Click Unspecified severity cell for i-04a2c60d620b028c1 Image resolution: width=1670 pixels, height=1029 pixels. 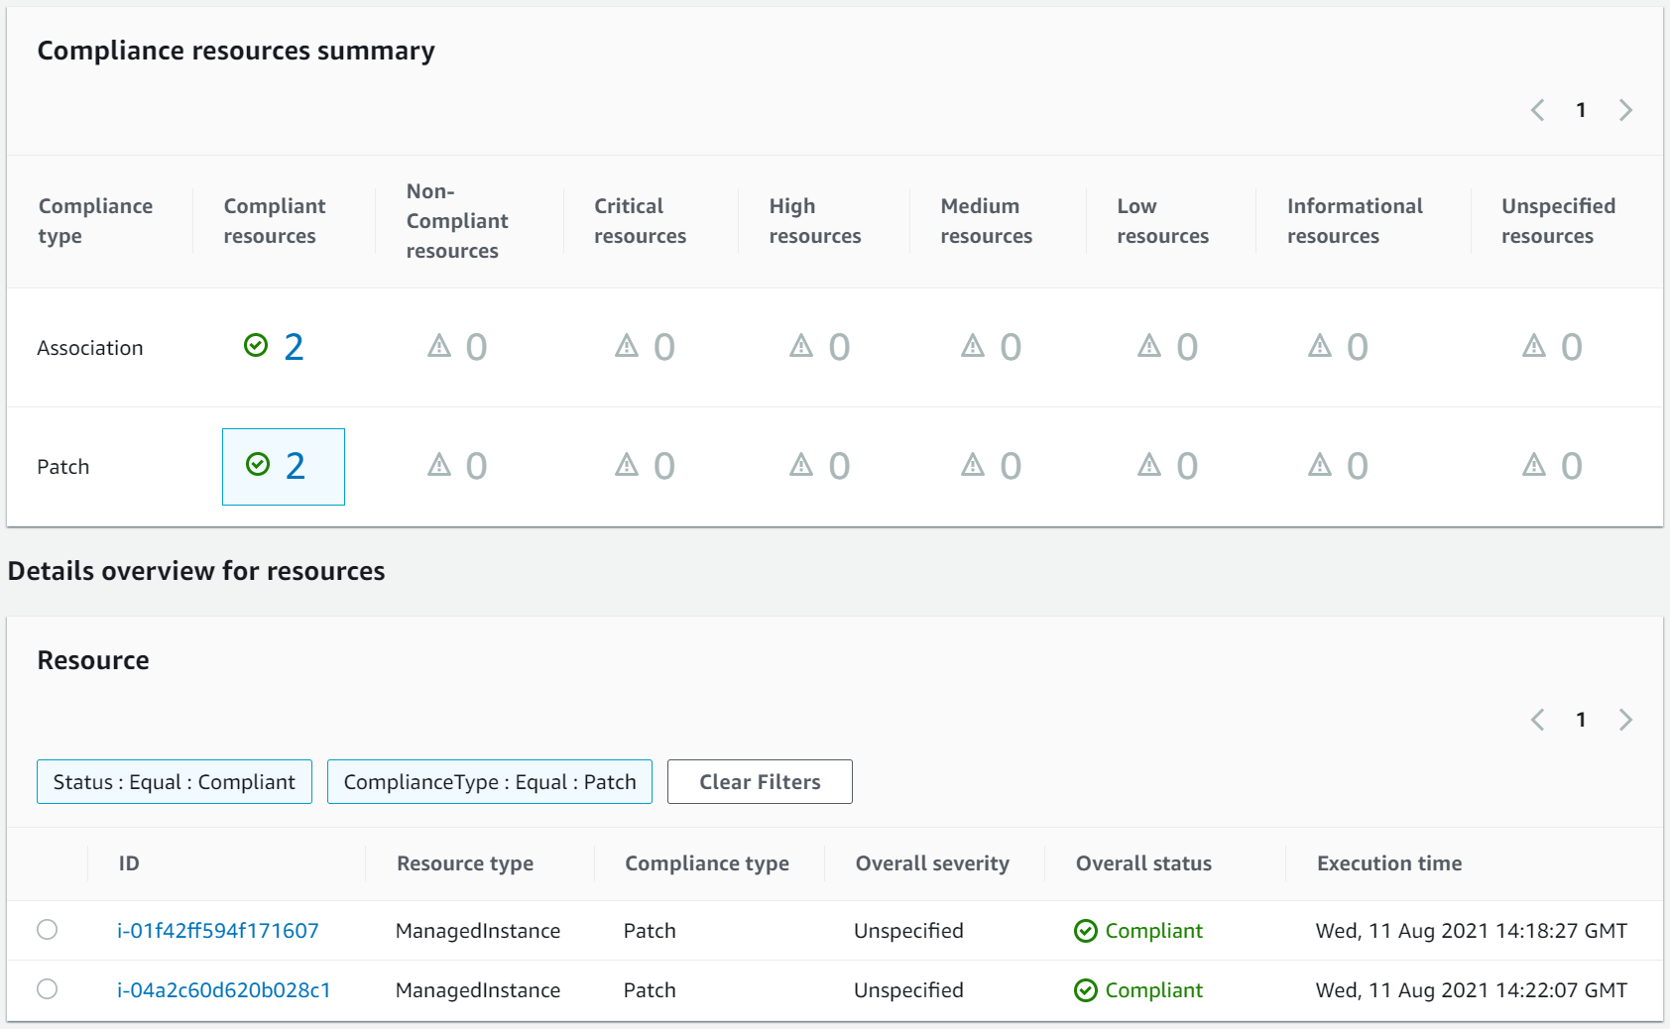(908, 990)
